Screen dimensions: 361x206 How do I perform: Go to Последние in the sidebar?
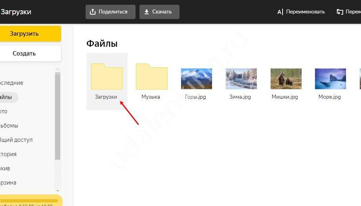pos(12,83)
